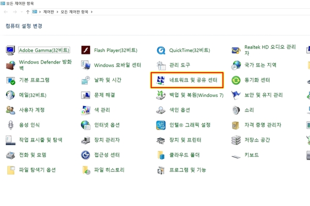
Task: Click the 문제 해결 icon
Action: [86, 95]
